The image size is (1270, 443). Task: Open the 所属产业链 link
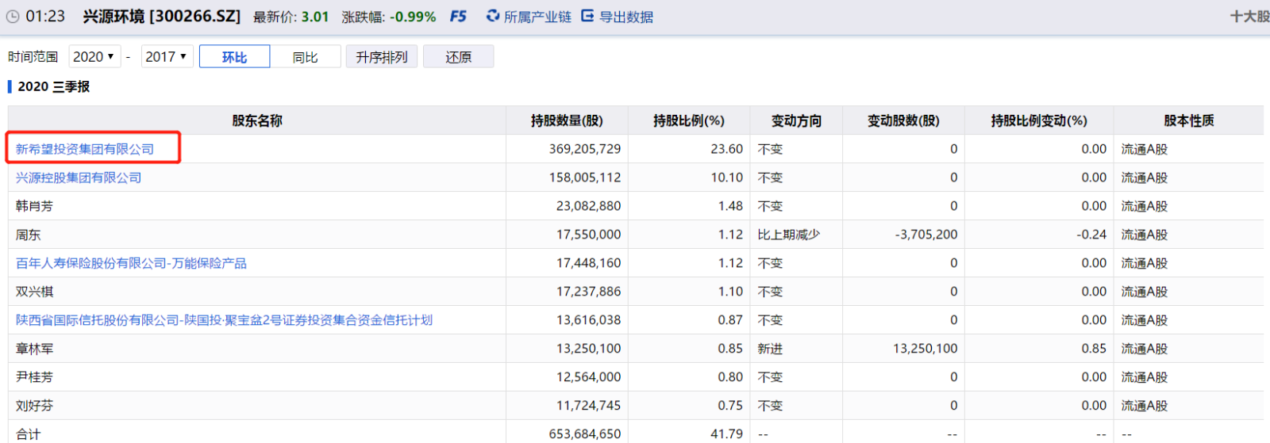[x=537, y=17]
